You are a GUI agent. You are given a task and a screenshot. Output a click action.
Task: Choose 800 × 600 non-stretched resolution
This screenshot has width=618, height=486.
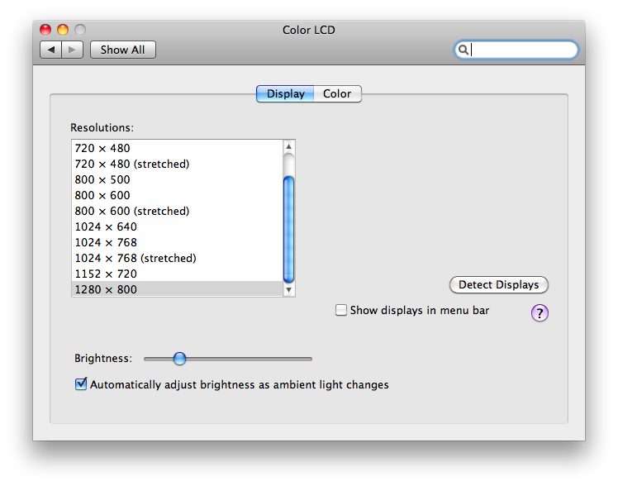click(x=178, y=196)
